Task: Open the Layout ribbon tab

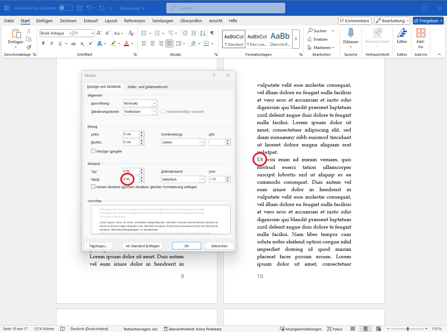Action: 111,21
